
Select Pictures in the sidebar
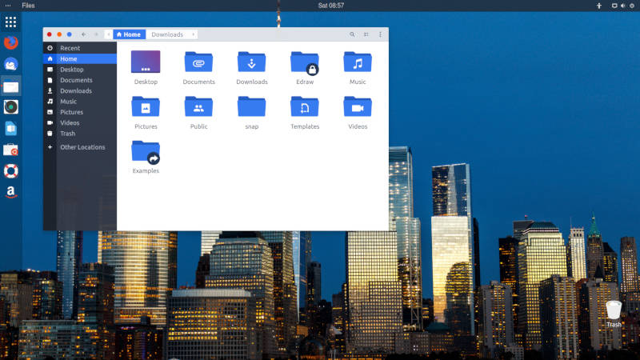80,112
